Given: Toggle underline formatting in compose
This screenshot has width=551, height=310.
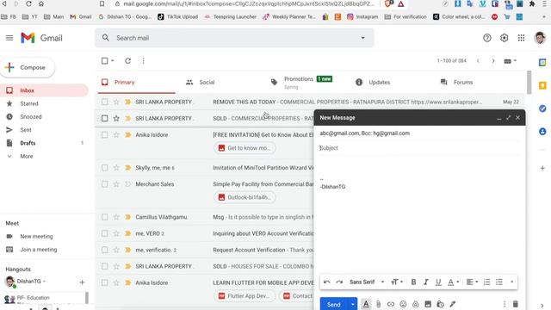Looking at the screenshot, I should pyautogui.click(x=438, y=282).
